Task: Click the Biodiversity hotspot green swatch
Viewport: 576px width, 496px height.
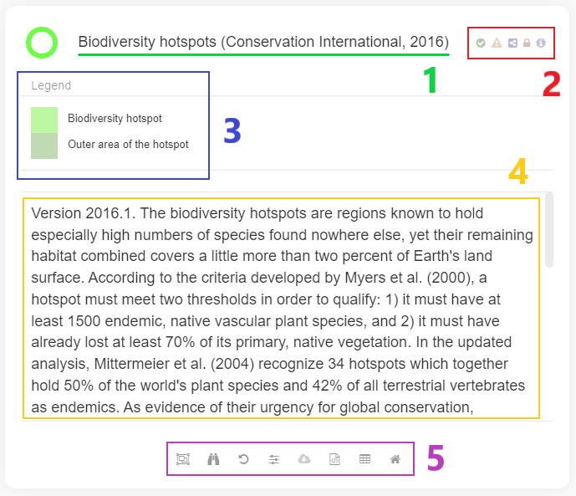Action: (44, 120)
